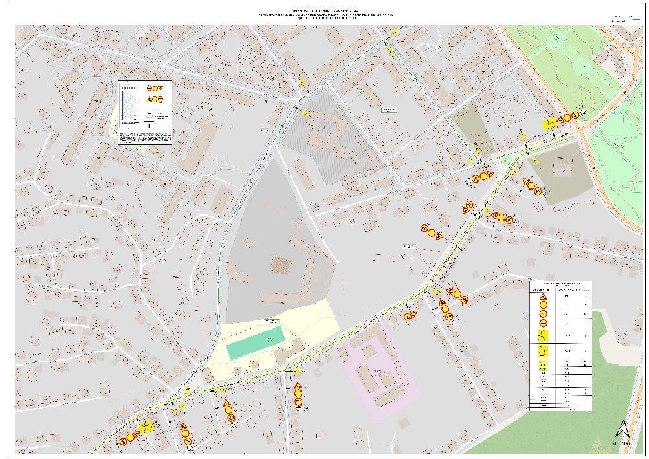Select the yellow detour sign at bottom-left road
The image size is (649, 459).
147,427
